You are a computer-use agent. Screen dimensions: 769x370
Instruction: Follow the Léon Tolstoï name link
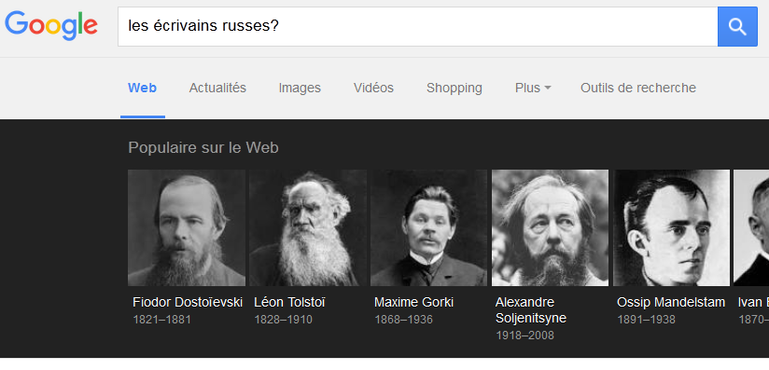[289, 302]
